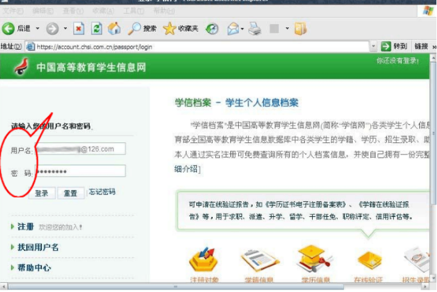Click the 注册 register link
This screenshot has height=292, width=437.
pos(25,227)
